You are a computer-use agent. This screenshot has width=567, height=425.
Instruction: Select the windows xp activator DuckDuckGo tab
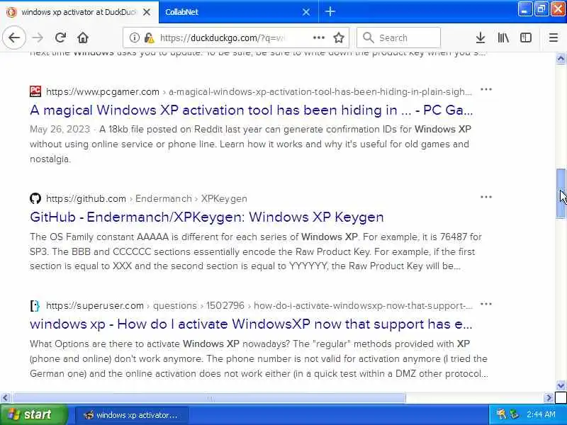(79, 11)
